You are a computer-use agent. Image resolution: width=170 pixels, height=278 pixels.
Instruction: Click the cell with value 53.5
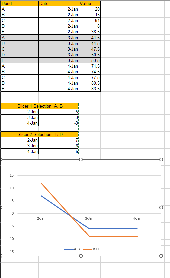pos(90,60)
